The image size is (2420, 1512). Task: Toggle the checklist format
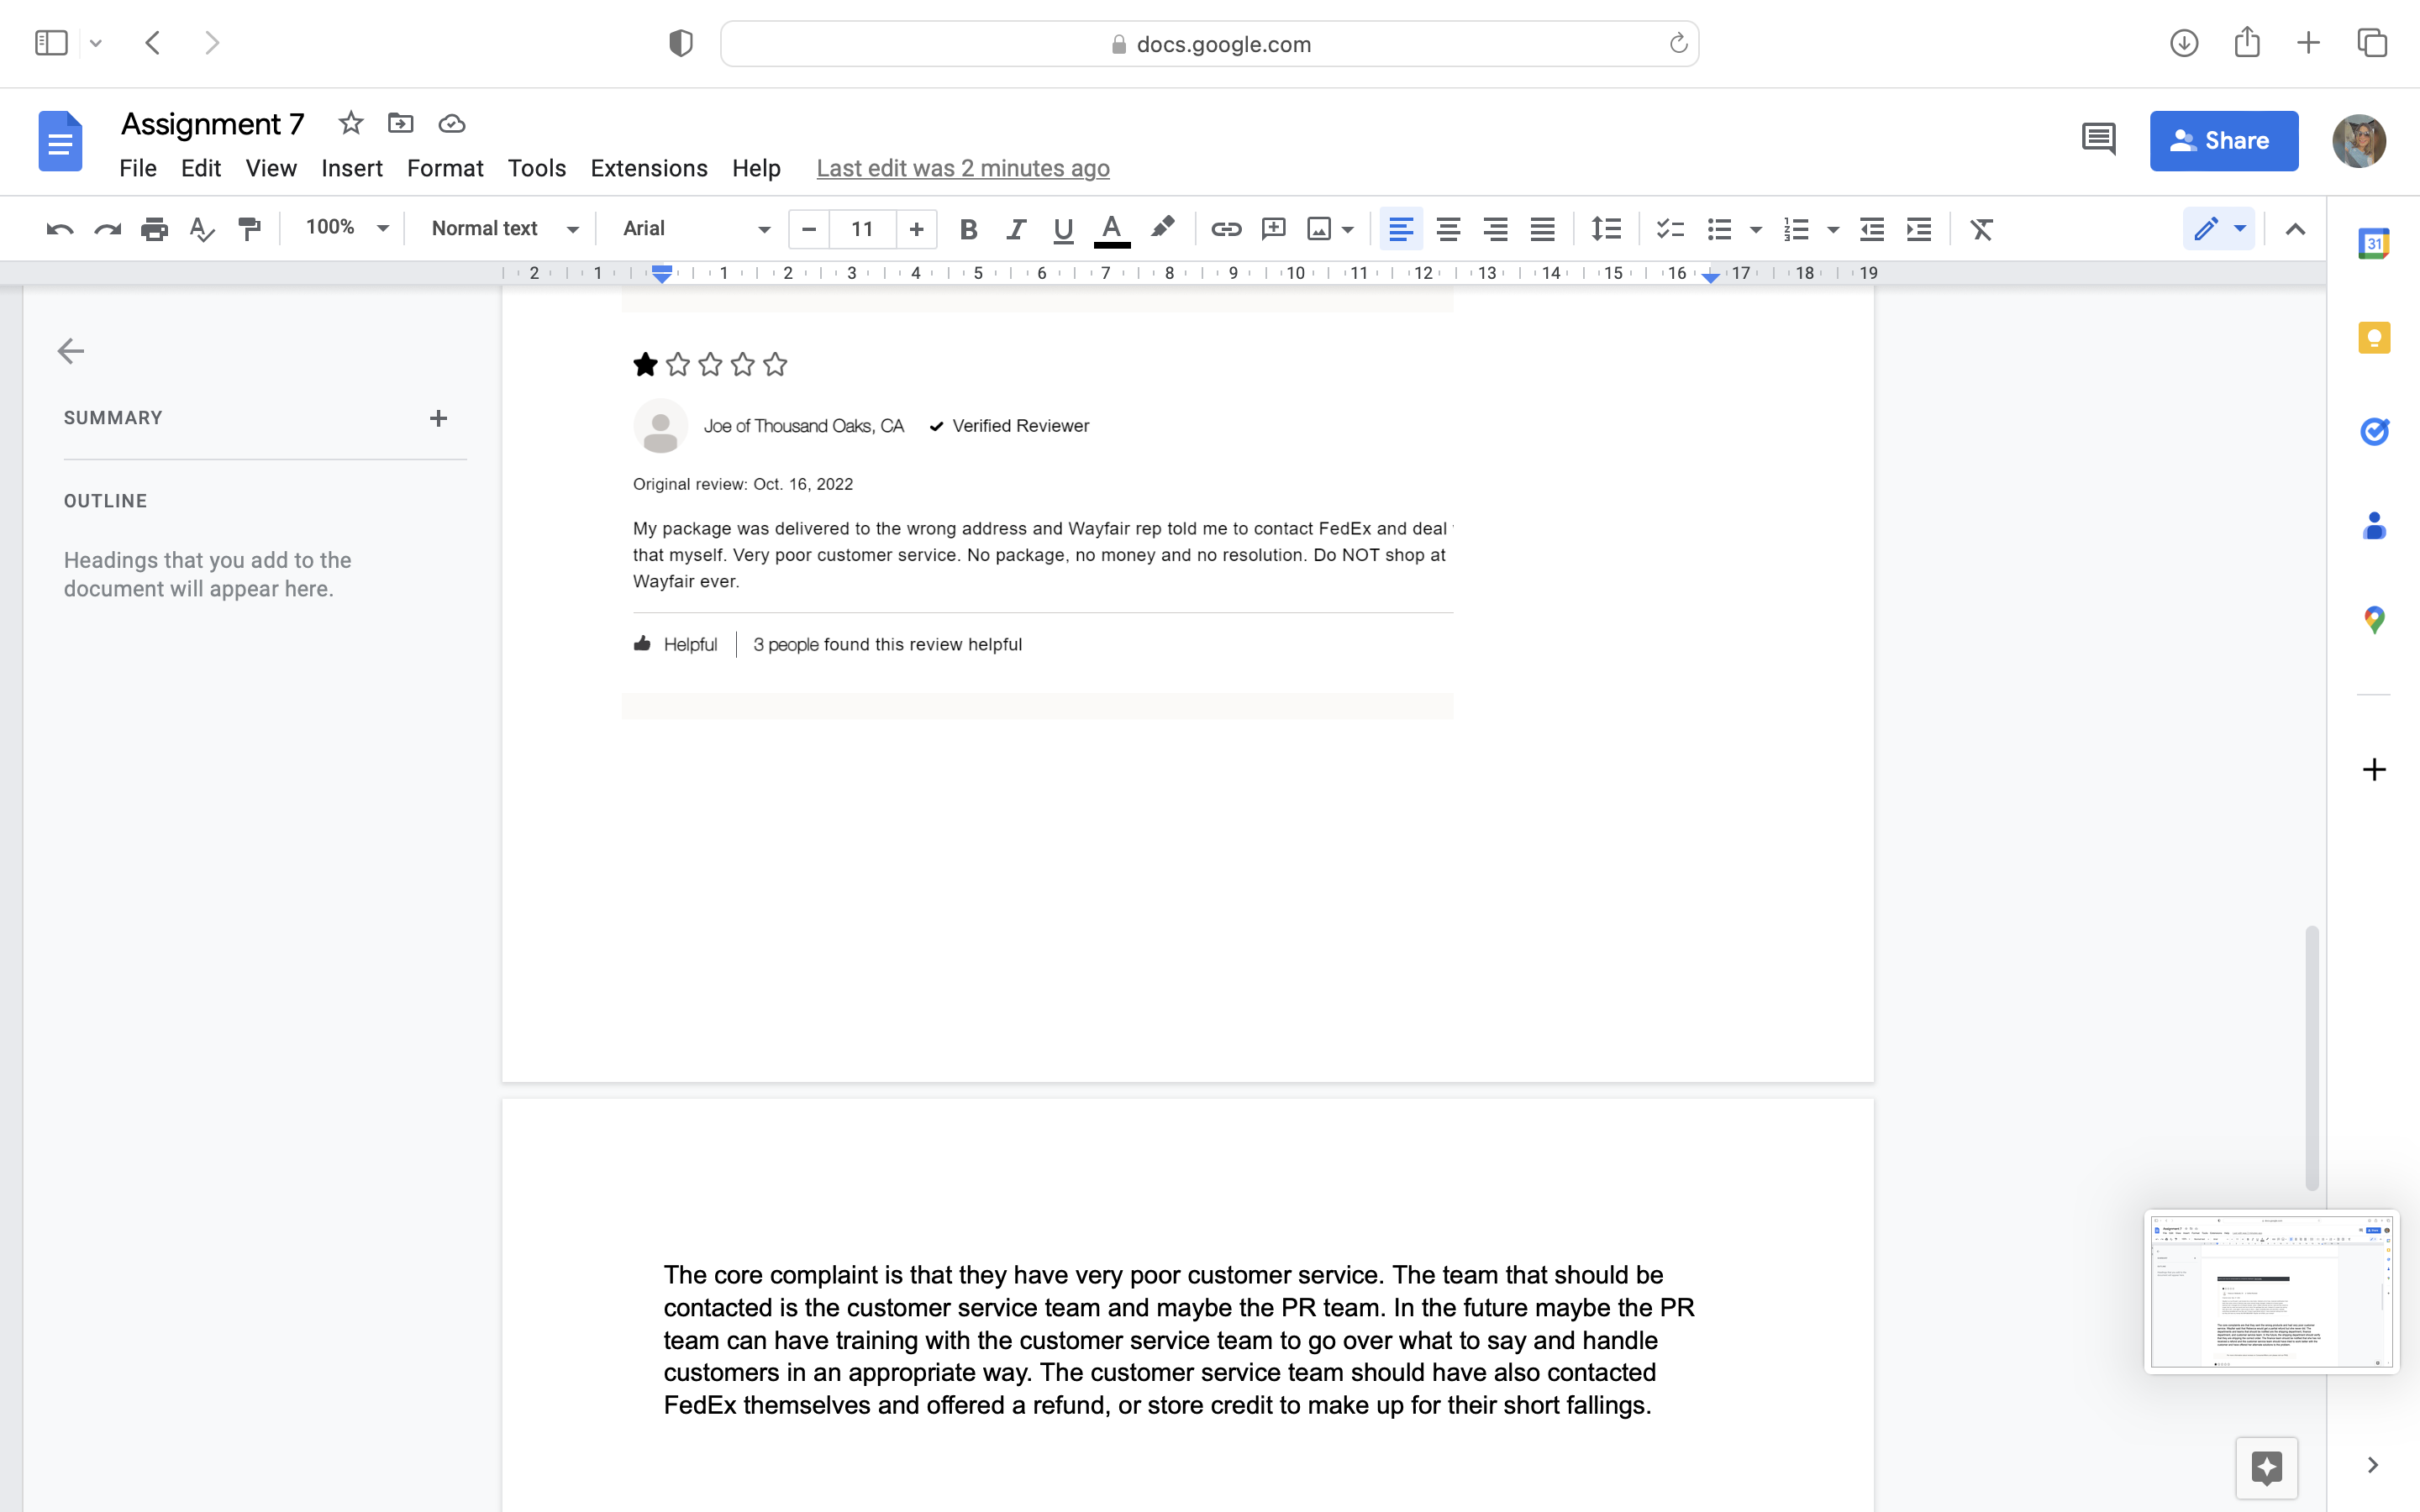point(1668,229)
